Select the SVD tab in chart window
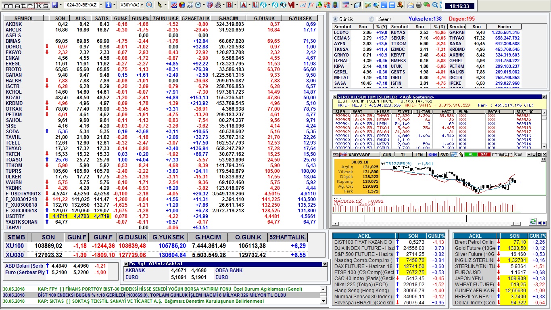This screenshot has height=310, width=551. click(x=445, y=155)
